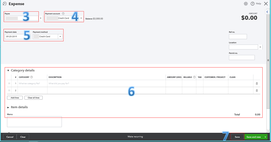Click the DESCRIPTION column header
271x142 pixels.
tap(55, 77)
